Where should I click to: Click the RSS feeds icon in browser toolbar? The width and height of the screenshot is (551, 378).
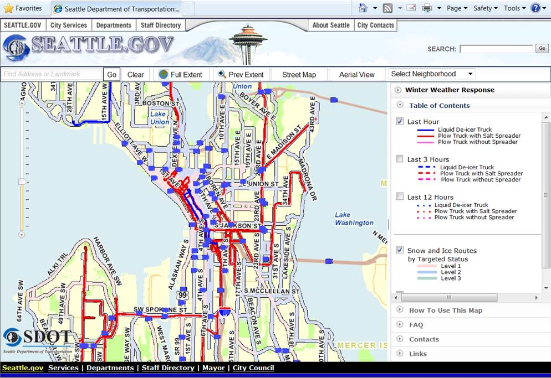click(x=388, y=8)
